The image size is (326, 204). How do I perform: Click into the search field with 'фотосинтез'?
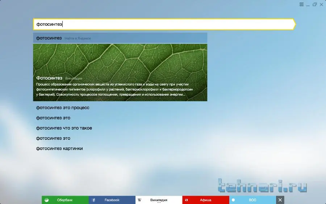click(x=163, y=24)
